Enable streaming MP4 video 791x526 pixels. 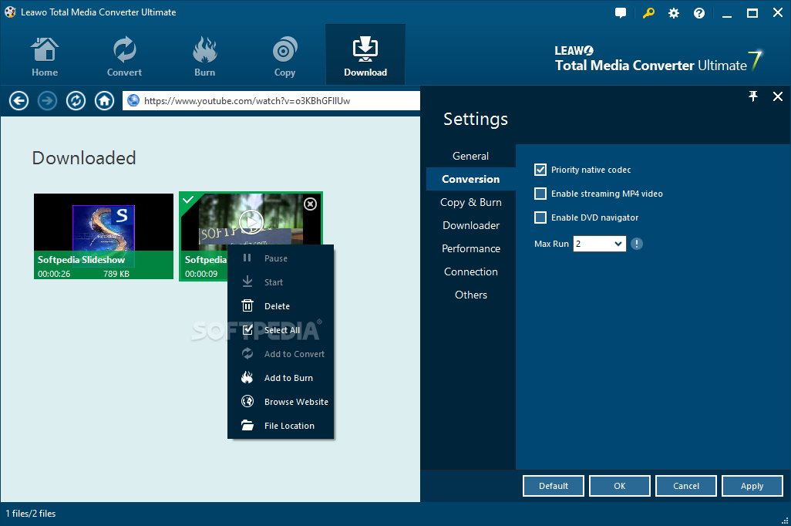(x=540, y=194)
